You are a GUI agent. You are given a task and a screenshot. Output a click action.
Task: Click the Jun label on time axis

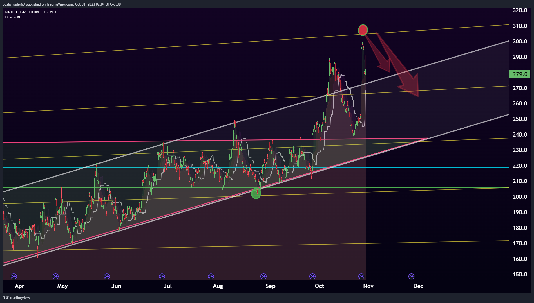coord(116,286)
